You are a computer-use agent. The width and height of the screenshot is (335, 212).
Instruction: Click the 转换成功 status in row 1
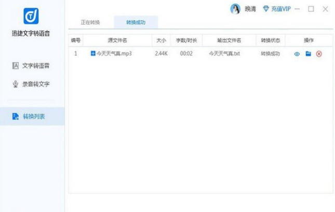271,53
